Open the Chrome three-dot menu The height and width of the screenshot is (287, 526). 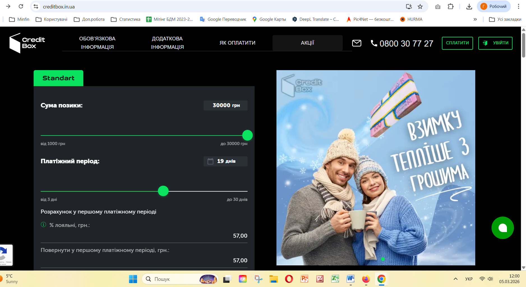coord(518,6)
